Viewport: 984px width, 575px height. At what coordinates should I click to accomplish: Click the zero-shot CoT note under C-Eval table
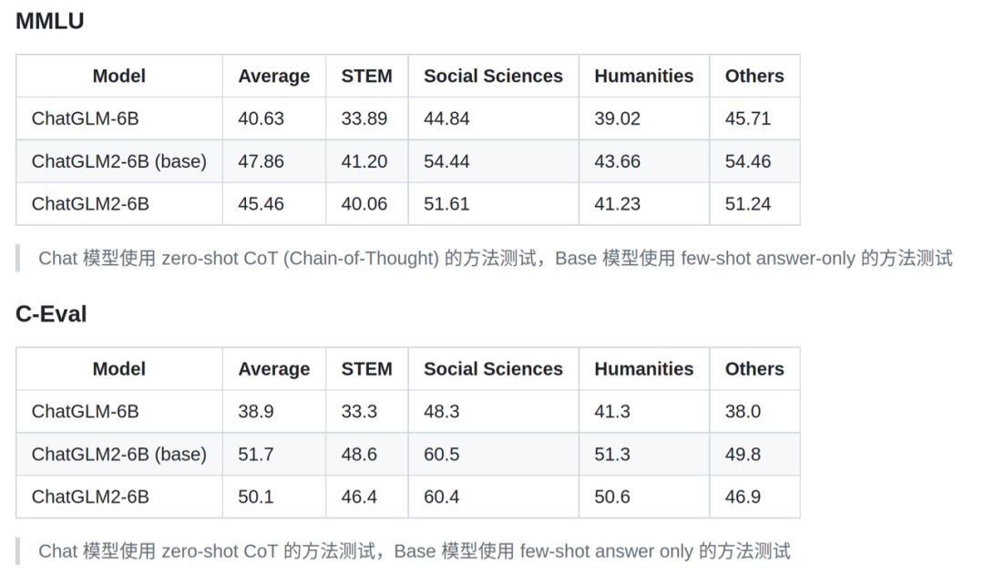[x=415, y=551]
